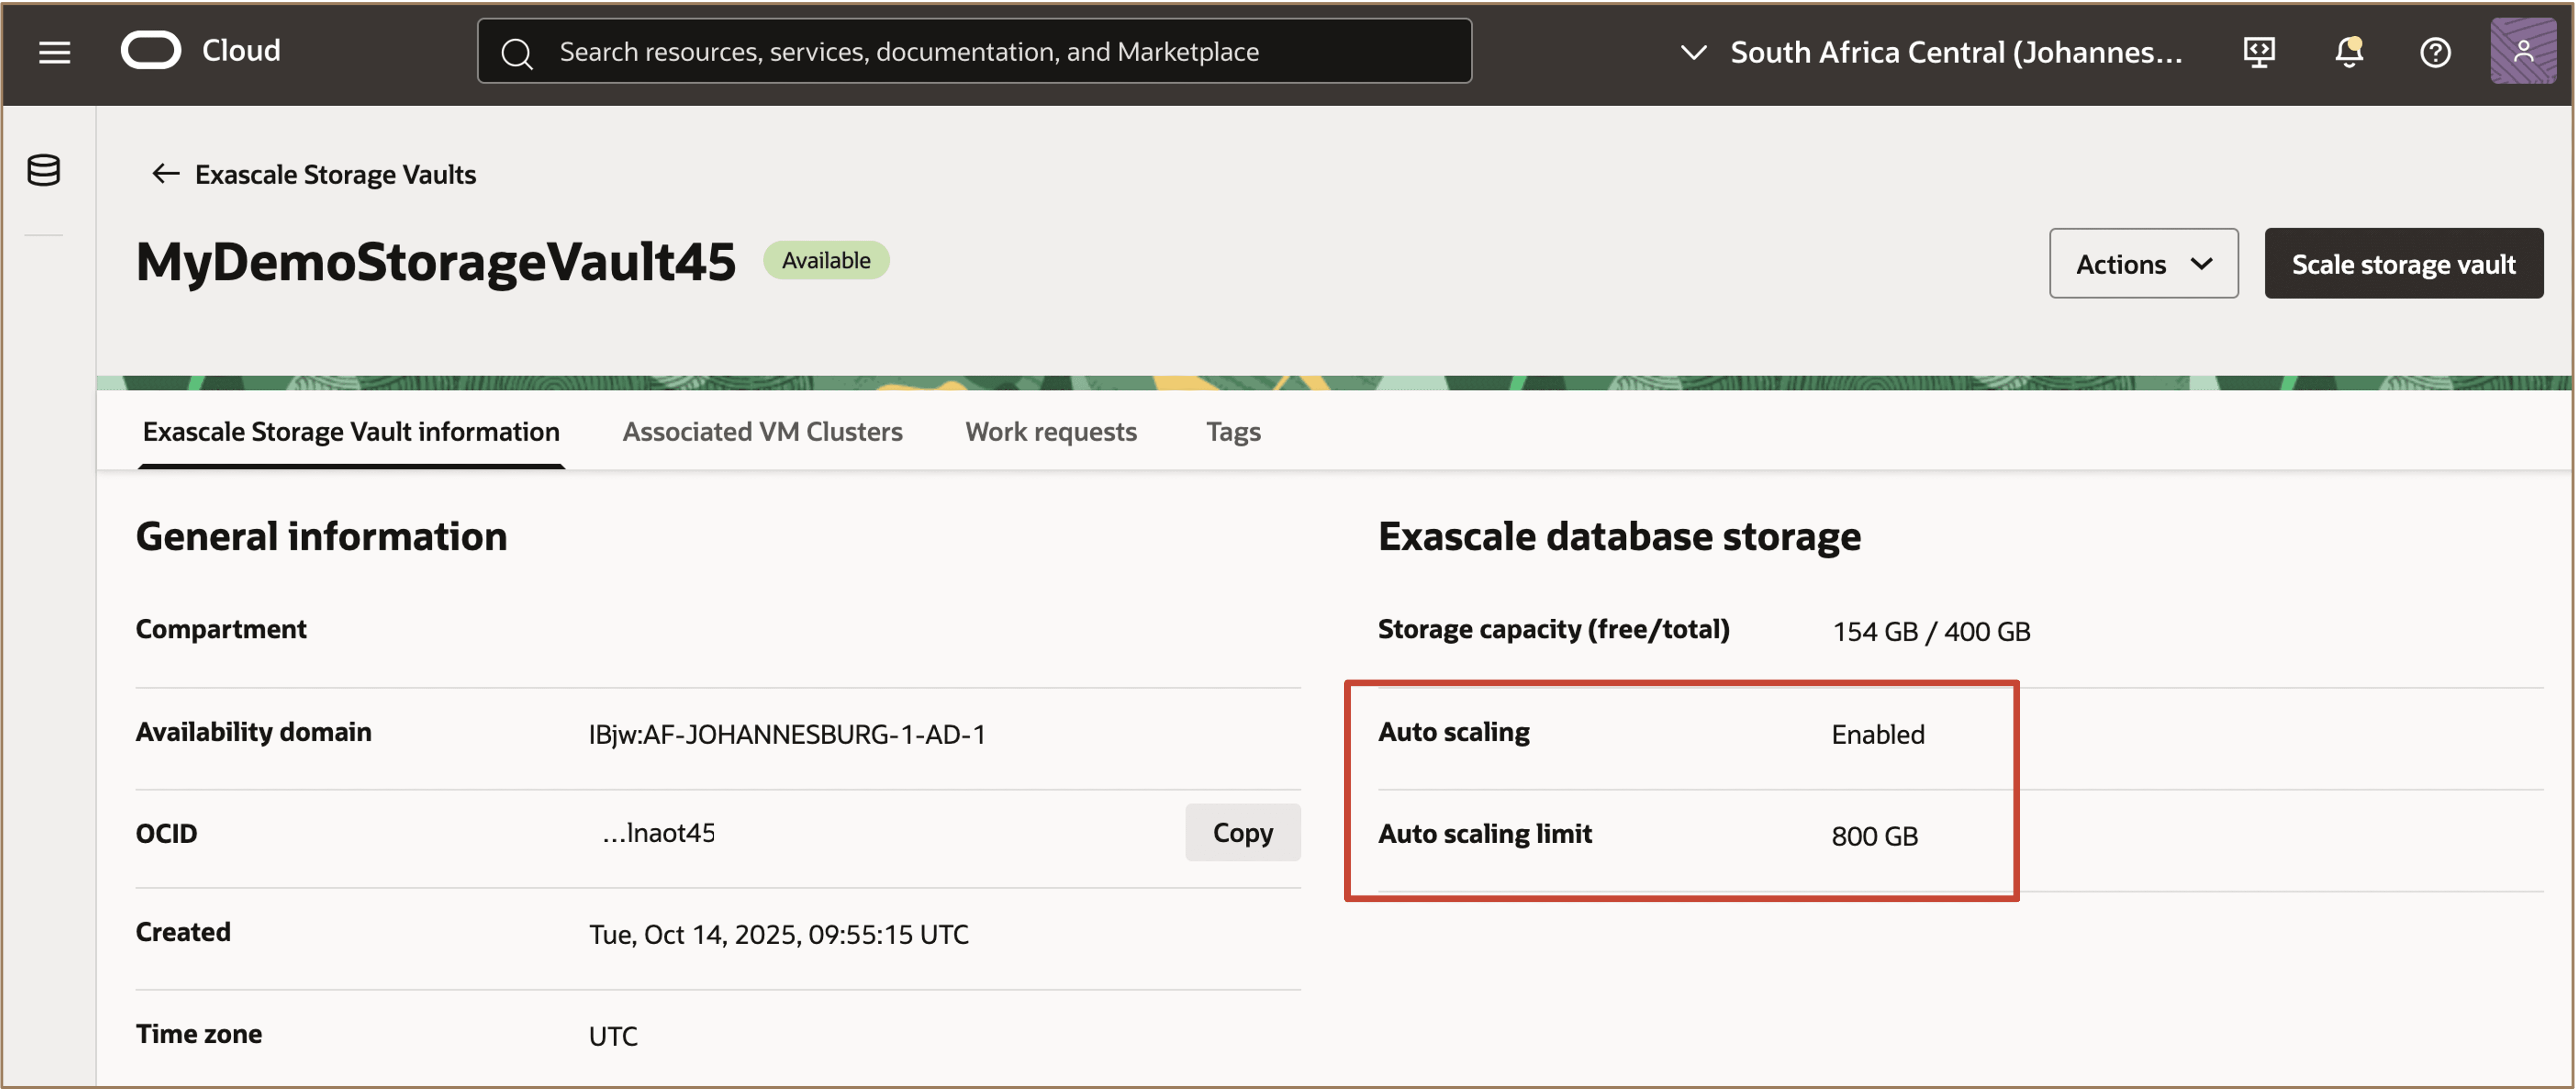The width and height of the screenshot is (2576, 1091).
Task: Collapse the left navigation rail divider
Action: (44, 237)
